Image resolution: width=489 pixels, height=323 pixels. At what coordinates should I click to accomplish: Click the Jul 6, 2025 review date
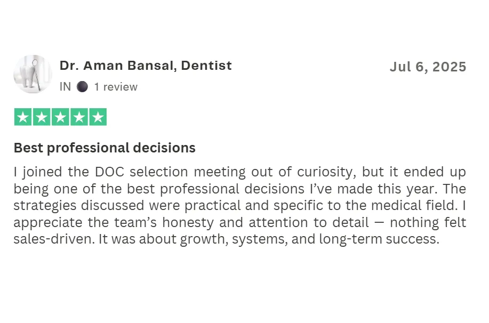coord(428,67)
